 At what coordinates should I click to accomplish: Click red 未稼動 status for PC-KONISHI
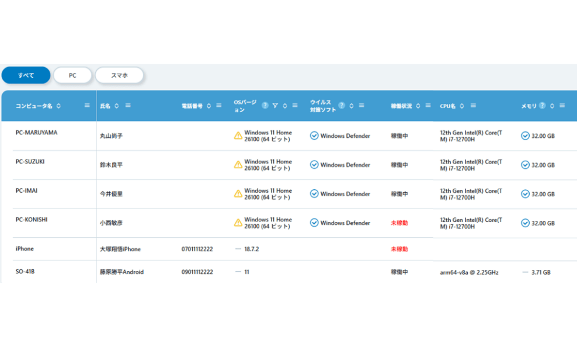399,223
